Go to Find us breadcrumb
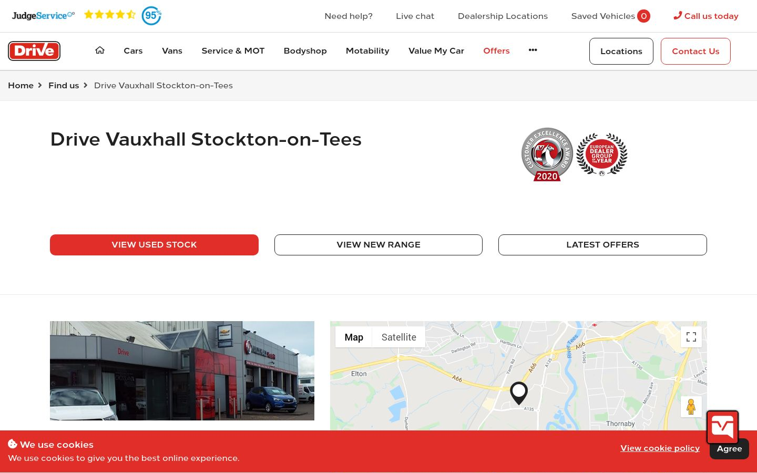The height and width of the screenshot is (473, 757). tap(64, 85)
